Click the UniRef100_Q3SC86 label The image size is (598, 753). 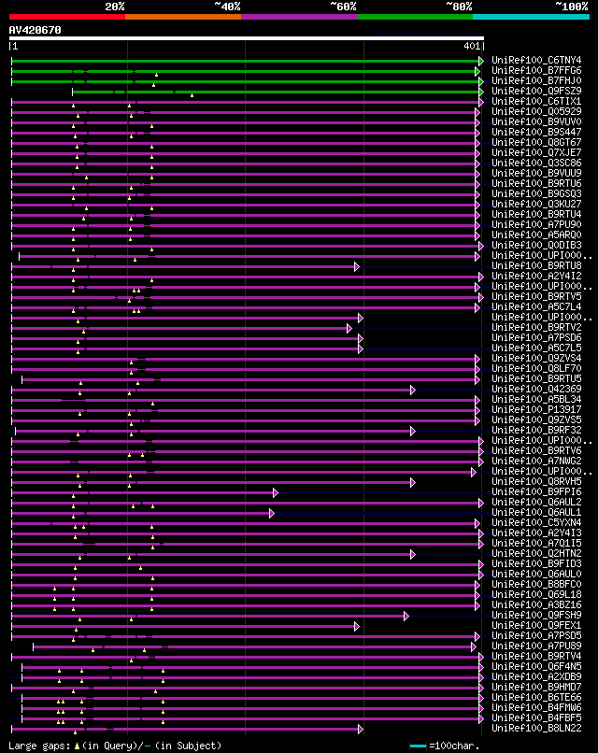[x=536, y=163]
